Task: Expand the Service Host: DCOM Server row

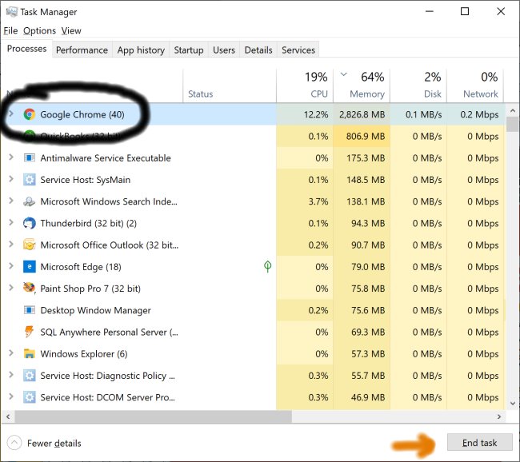Action: pyautogui.click(x=11, y=396)
